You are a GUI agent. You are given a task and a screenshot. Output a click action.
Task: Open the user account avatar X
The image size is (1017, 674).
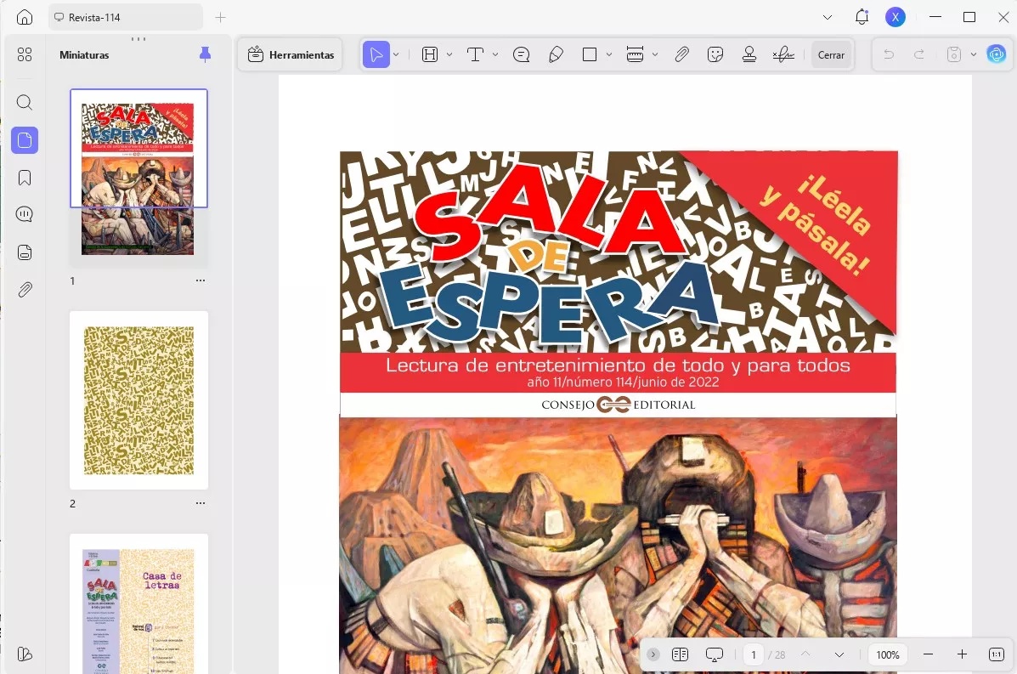(x=895, y=18)
